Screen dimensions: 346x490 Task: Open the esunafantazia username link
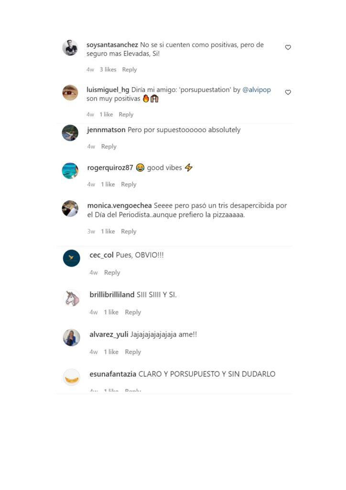[113, 374]
